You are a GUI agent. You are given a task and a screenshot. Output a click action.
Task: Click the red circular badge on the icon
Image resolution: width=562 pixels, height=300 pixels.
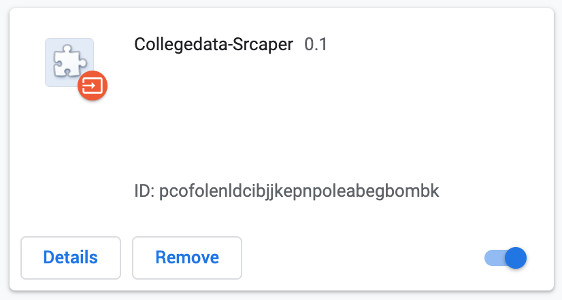(93, 86)
